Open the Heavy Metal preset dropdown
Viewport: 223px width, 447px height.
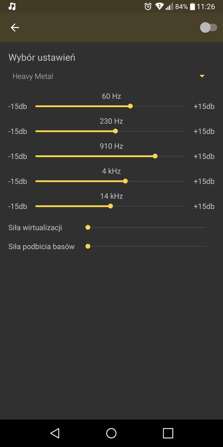105,76
